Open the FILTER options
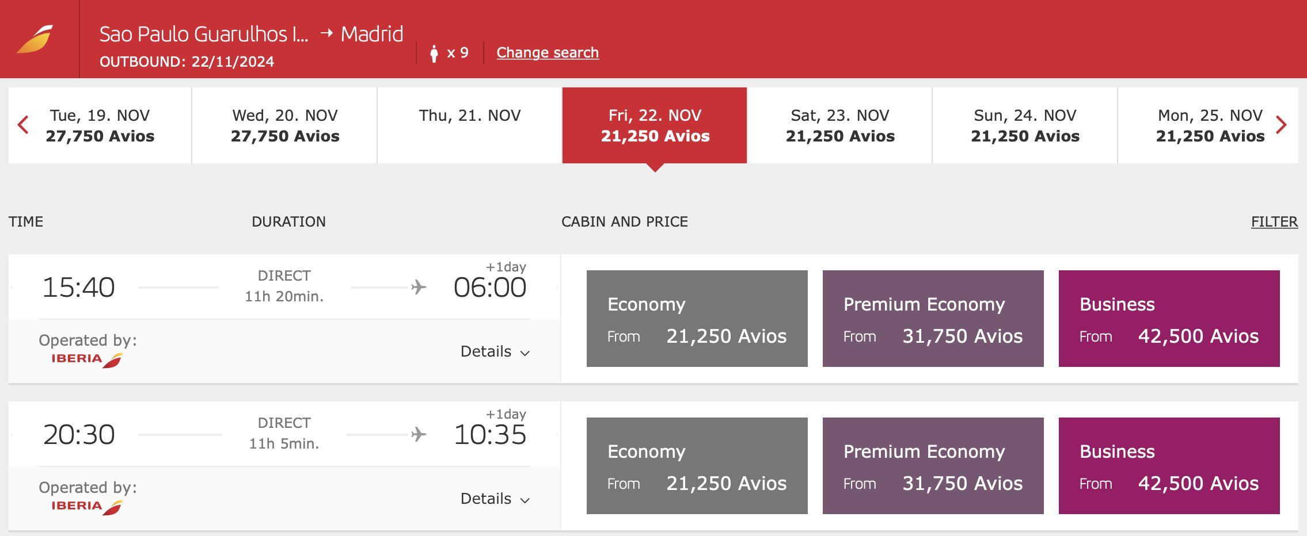Image resolution: width=1307 pixels, height=536 pixels. click(1274, 221)
